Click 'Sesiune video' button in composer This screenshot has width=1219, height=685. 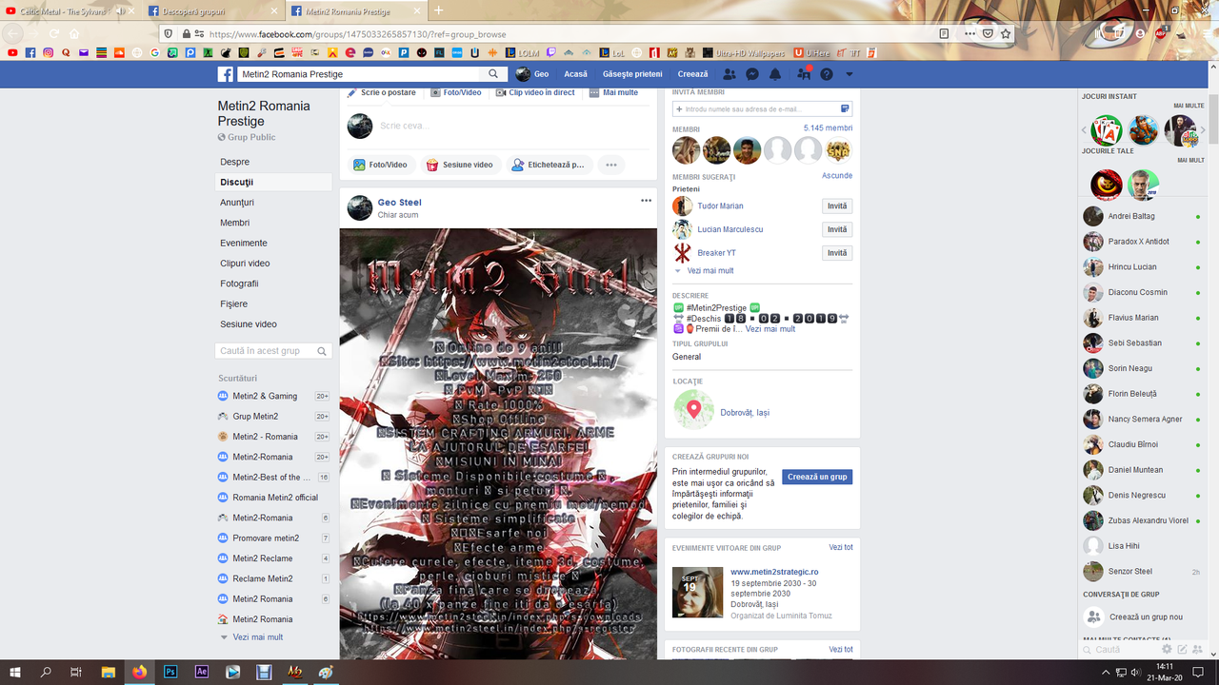460,165
